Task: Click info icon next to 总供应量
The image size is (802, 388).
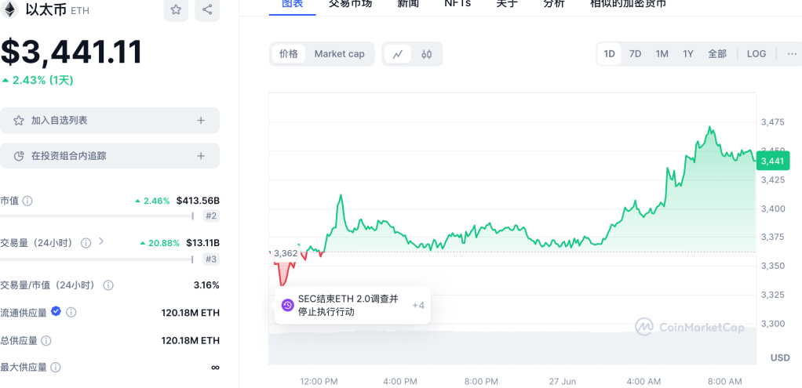Action: [x=46, y=341]
